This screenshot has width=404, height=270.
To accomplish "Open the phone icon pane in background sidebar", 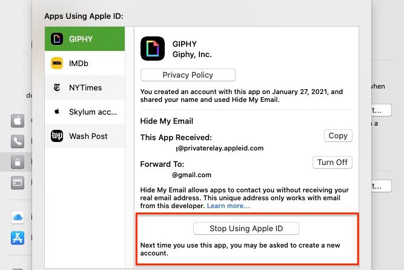I will tap(18, 141).
